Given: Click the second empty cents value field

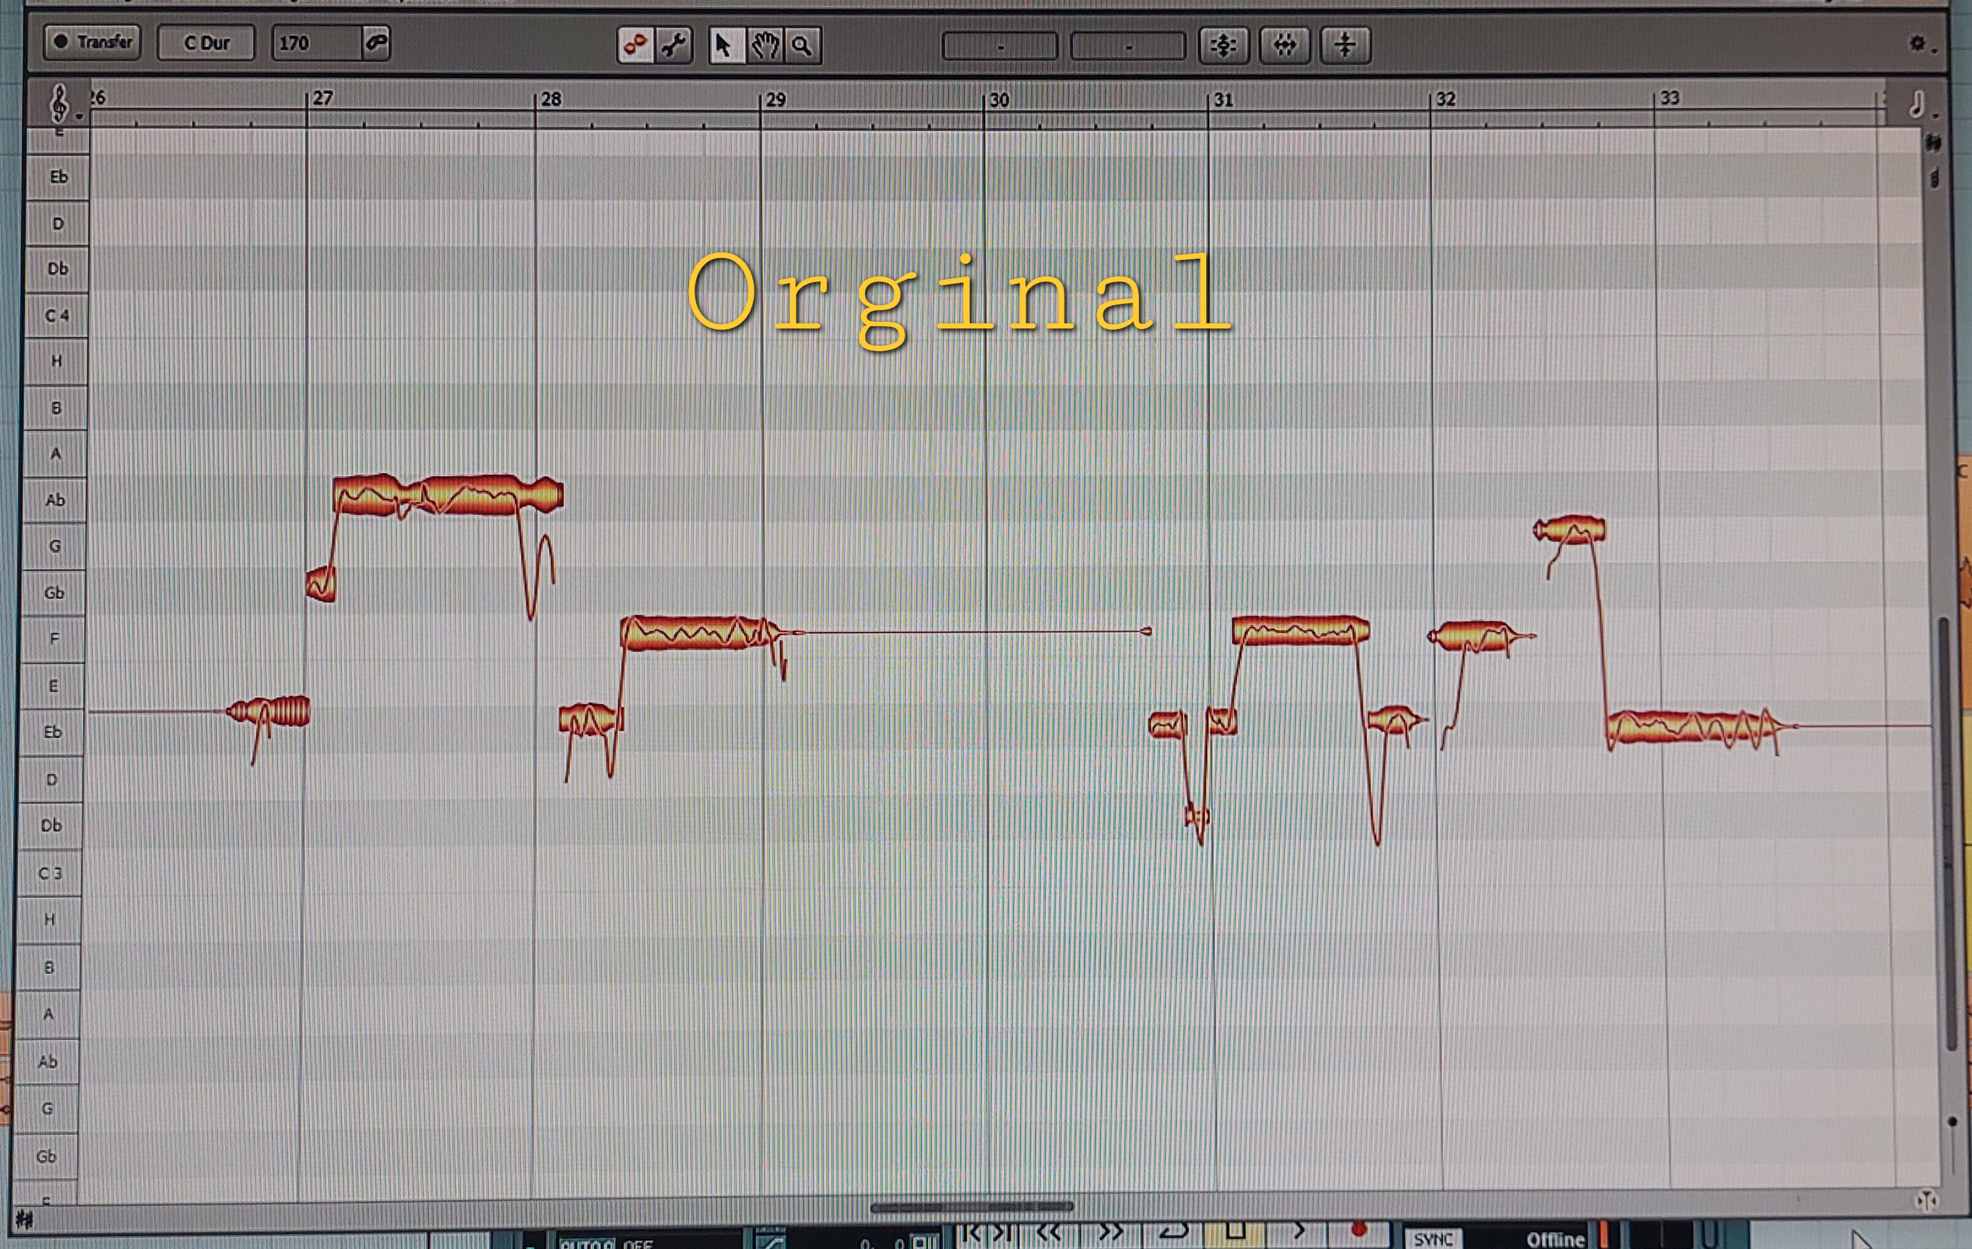Looking at the screenshot, I should [1128, 47].
